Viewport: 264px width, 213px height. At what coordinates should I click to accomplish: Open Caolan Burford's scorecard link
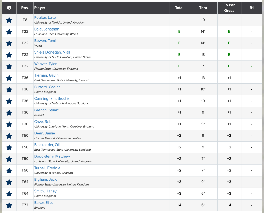point(47,87)
